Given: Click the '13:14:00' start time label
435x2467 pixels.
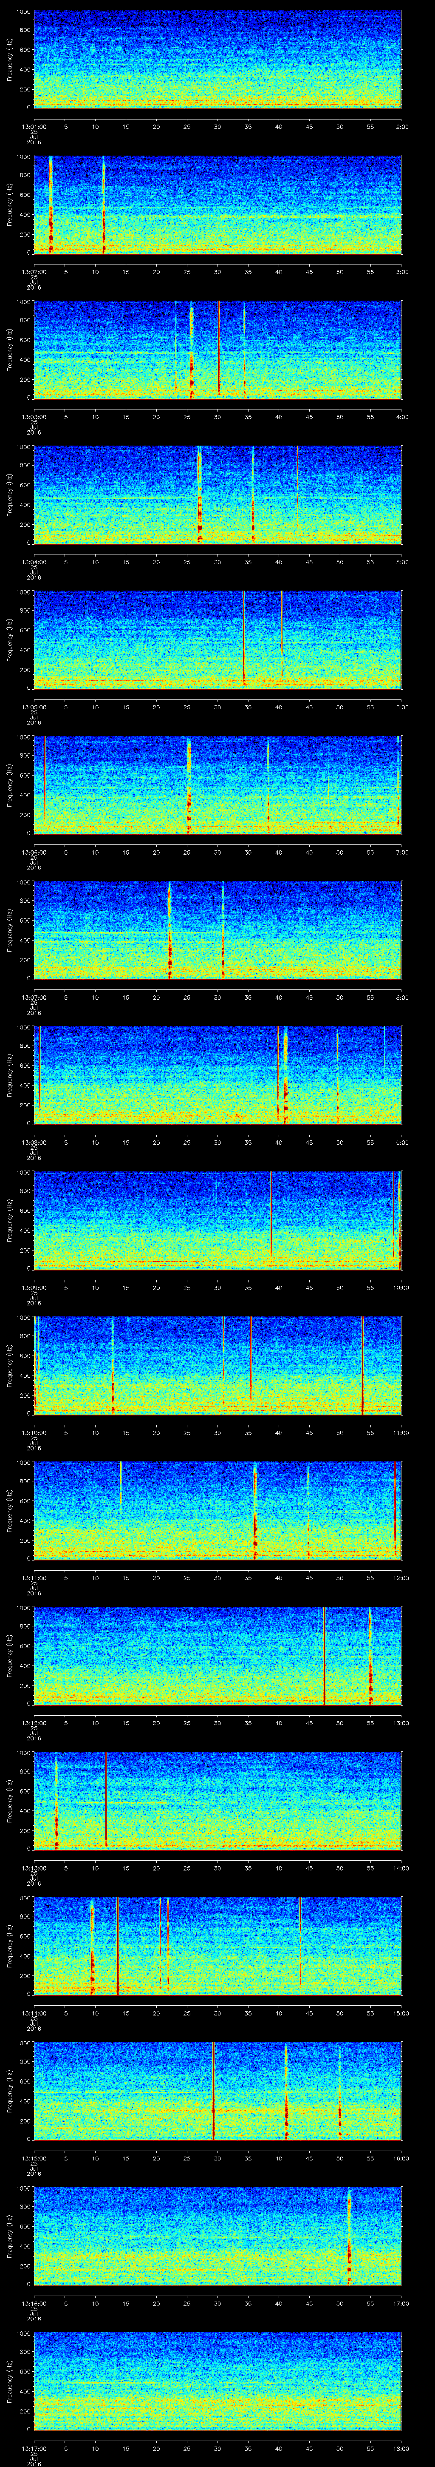Looking at the screenshot, I should point(34,2013).
